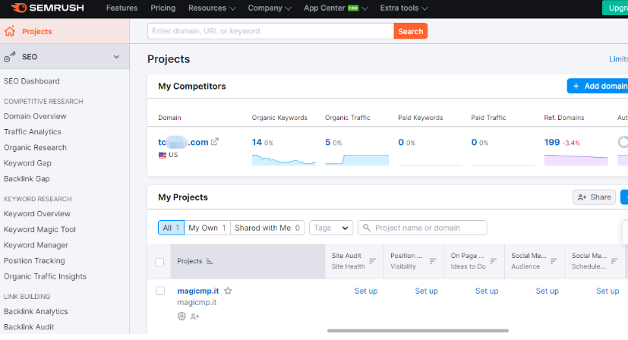
Task: Click Social Media Schedule sort icon
Action: [614, 261]
